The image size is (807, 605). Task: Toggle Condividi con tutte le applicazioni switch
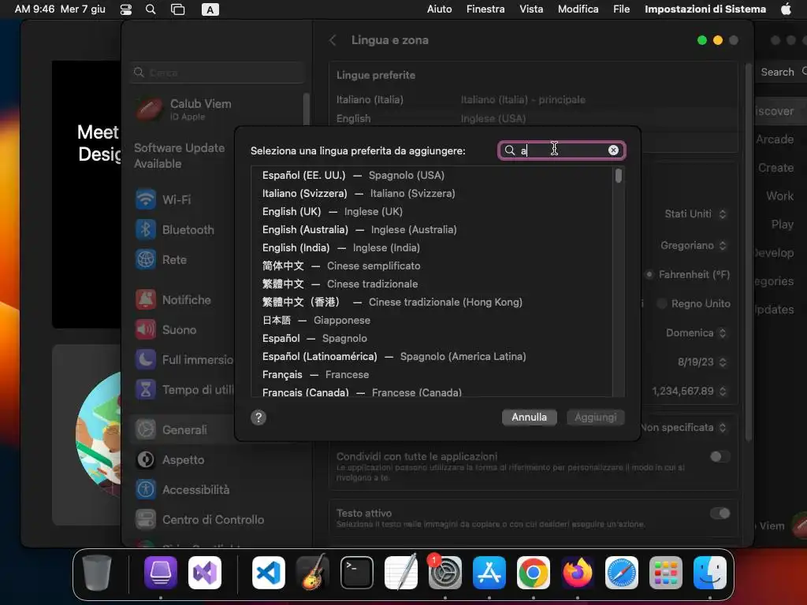click(x=720, y=456)
